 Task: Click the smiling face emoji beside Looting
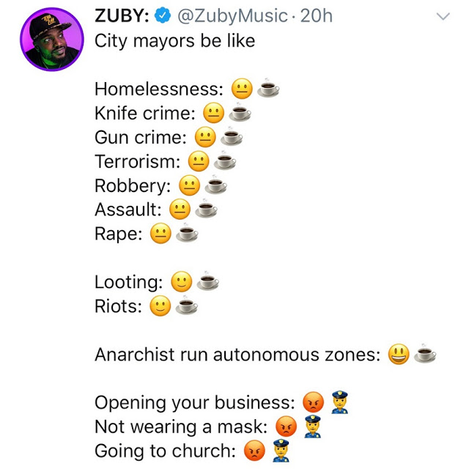pos(181,282)
